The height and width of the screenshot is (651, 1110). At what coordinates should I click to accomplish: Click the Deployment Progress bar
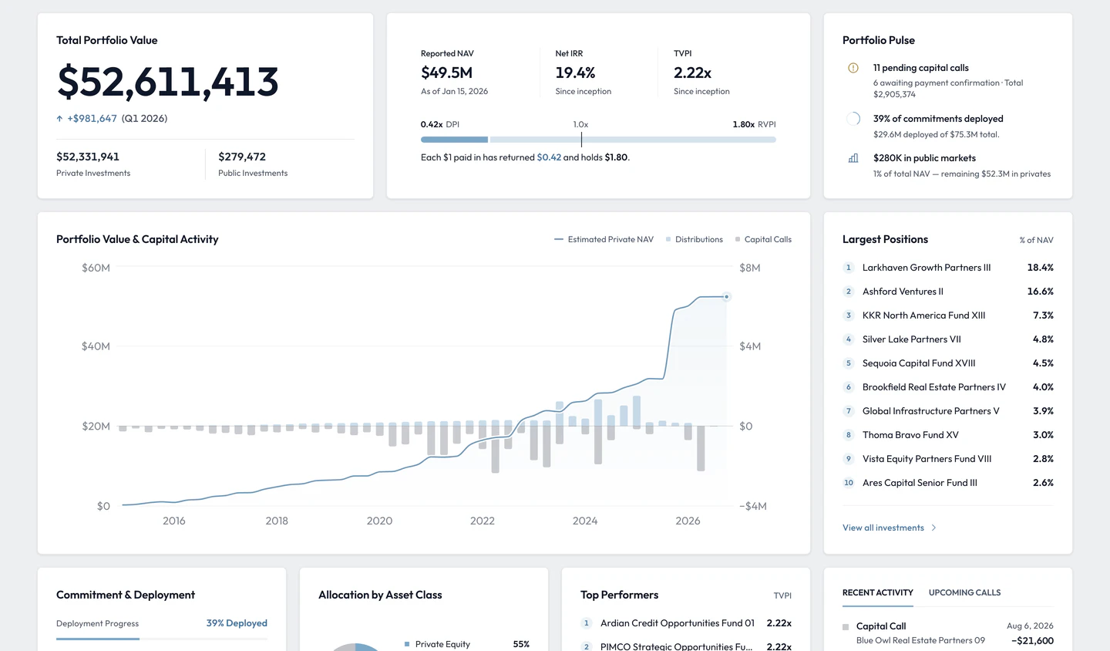[162, 639]
